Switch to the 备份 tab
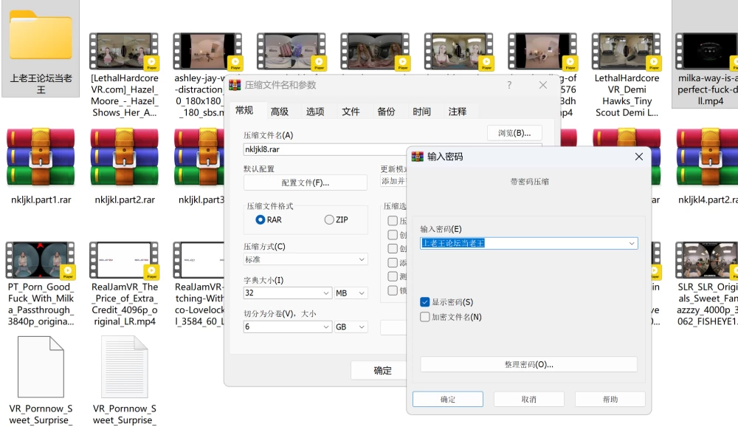Image resolution: width=738 pixels, height=427 pixels. click(387, 112)
